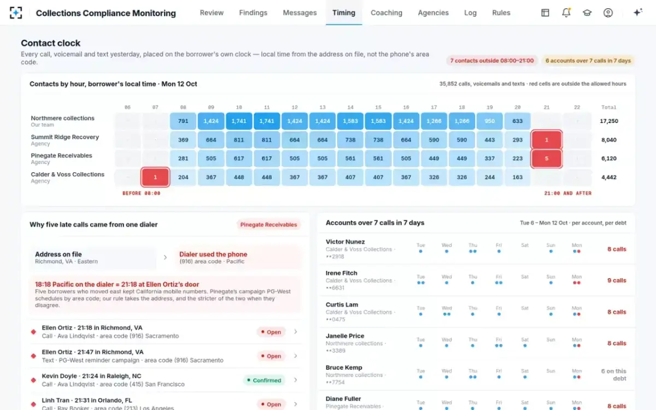Click the Northmere 19:00 cell showing 950
Image resolution: width=656 pixels, height=410 pixels.
click(x=490, y=121)
